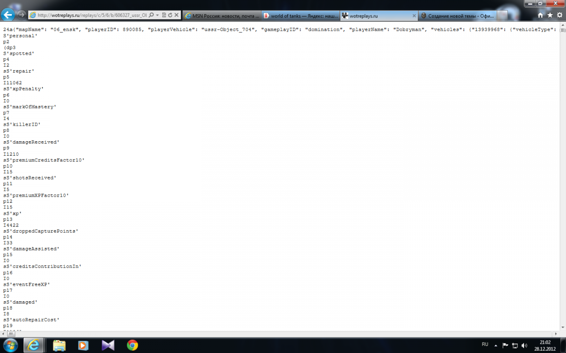Click the value I1210
Image resolution: width=566 pixels, height=353 pixels.
click(11, 154)
